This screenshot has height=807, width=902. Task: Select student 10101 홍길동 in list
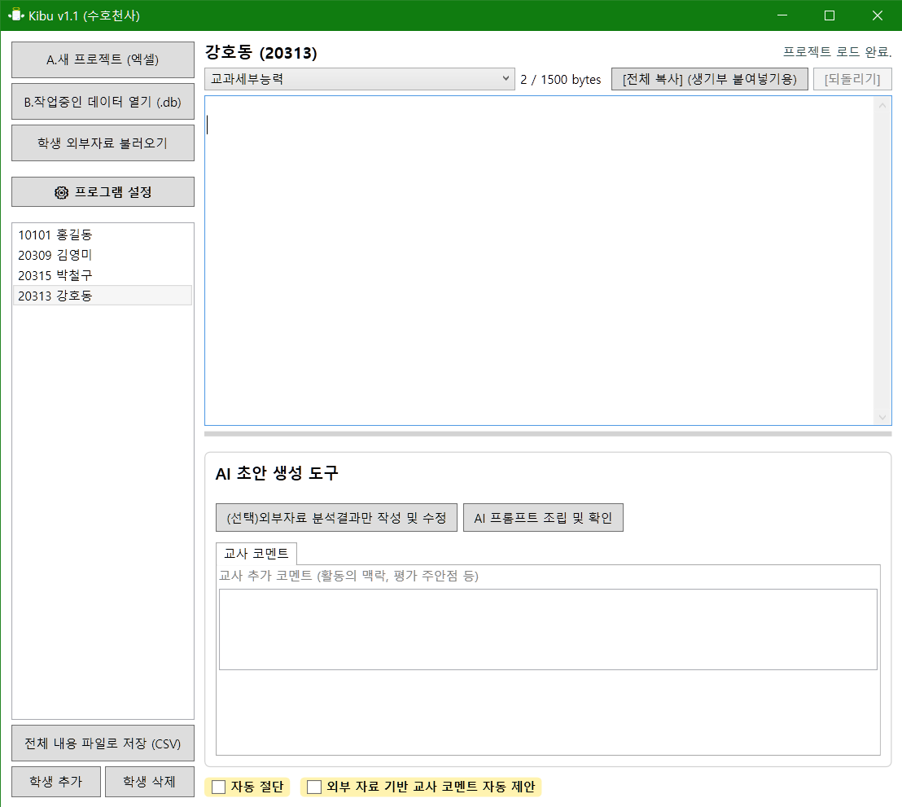[x=55, y=235]
